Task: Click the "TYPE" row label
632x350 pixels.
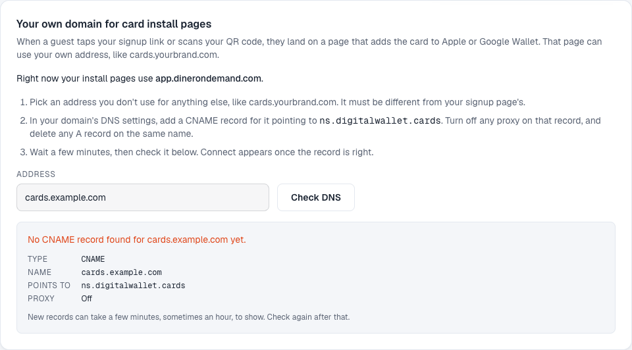Action: 38,259
